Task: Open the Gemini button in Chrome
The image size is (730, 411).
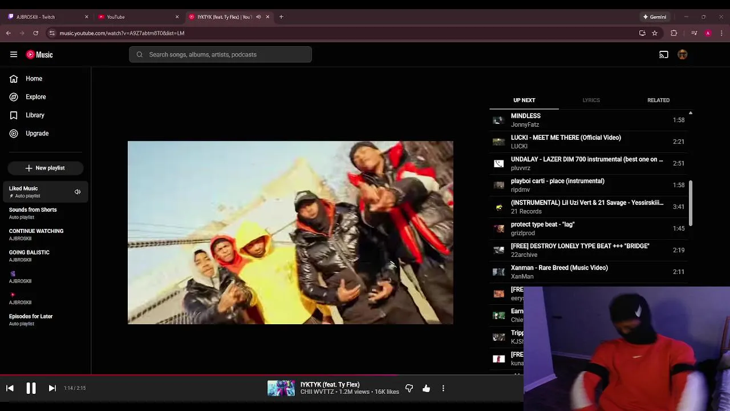Action: [x=654, y=17]
